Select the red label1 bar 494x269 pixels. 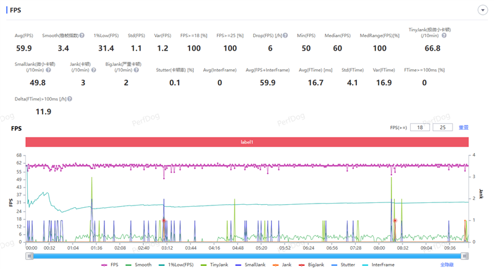click(247, 142)
